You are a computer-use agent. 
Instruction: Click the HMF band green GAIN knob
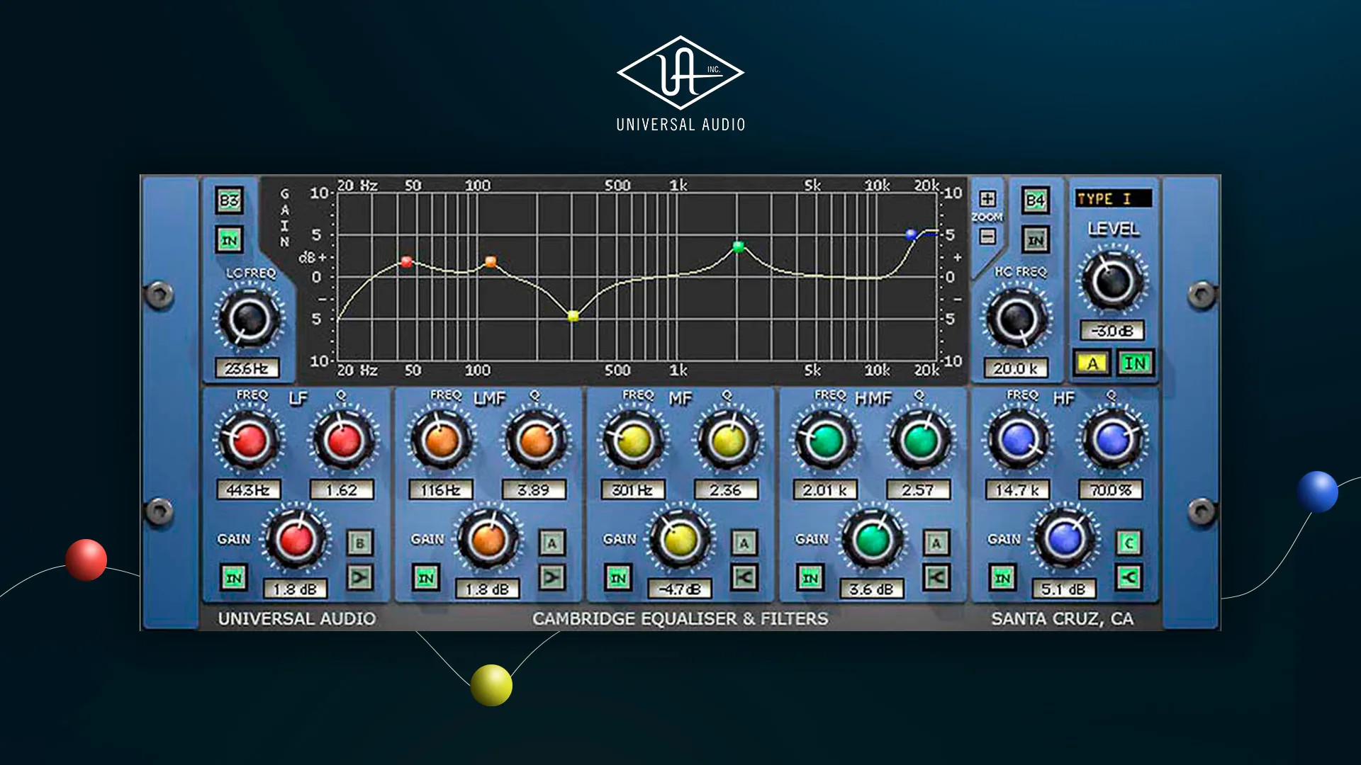click(x=872, y=540)
